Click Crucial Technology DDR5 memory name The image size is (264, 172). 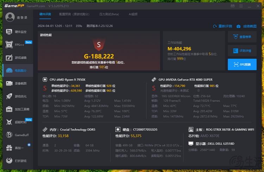[x=78, y=130]
